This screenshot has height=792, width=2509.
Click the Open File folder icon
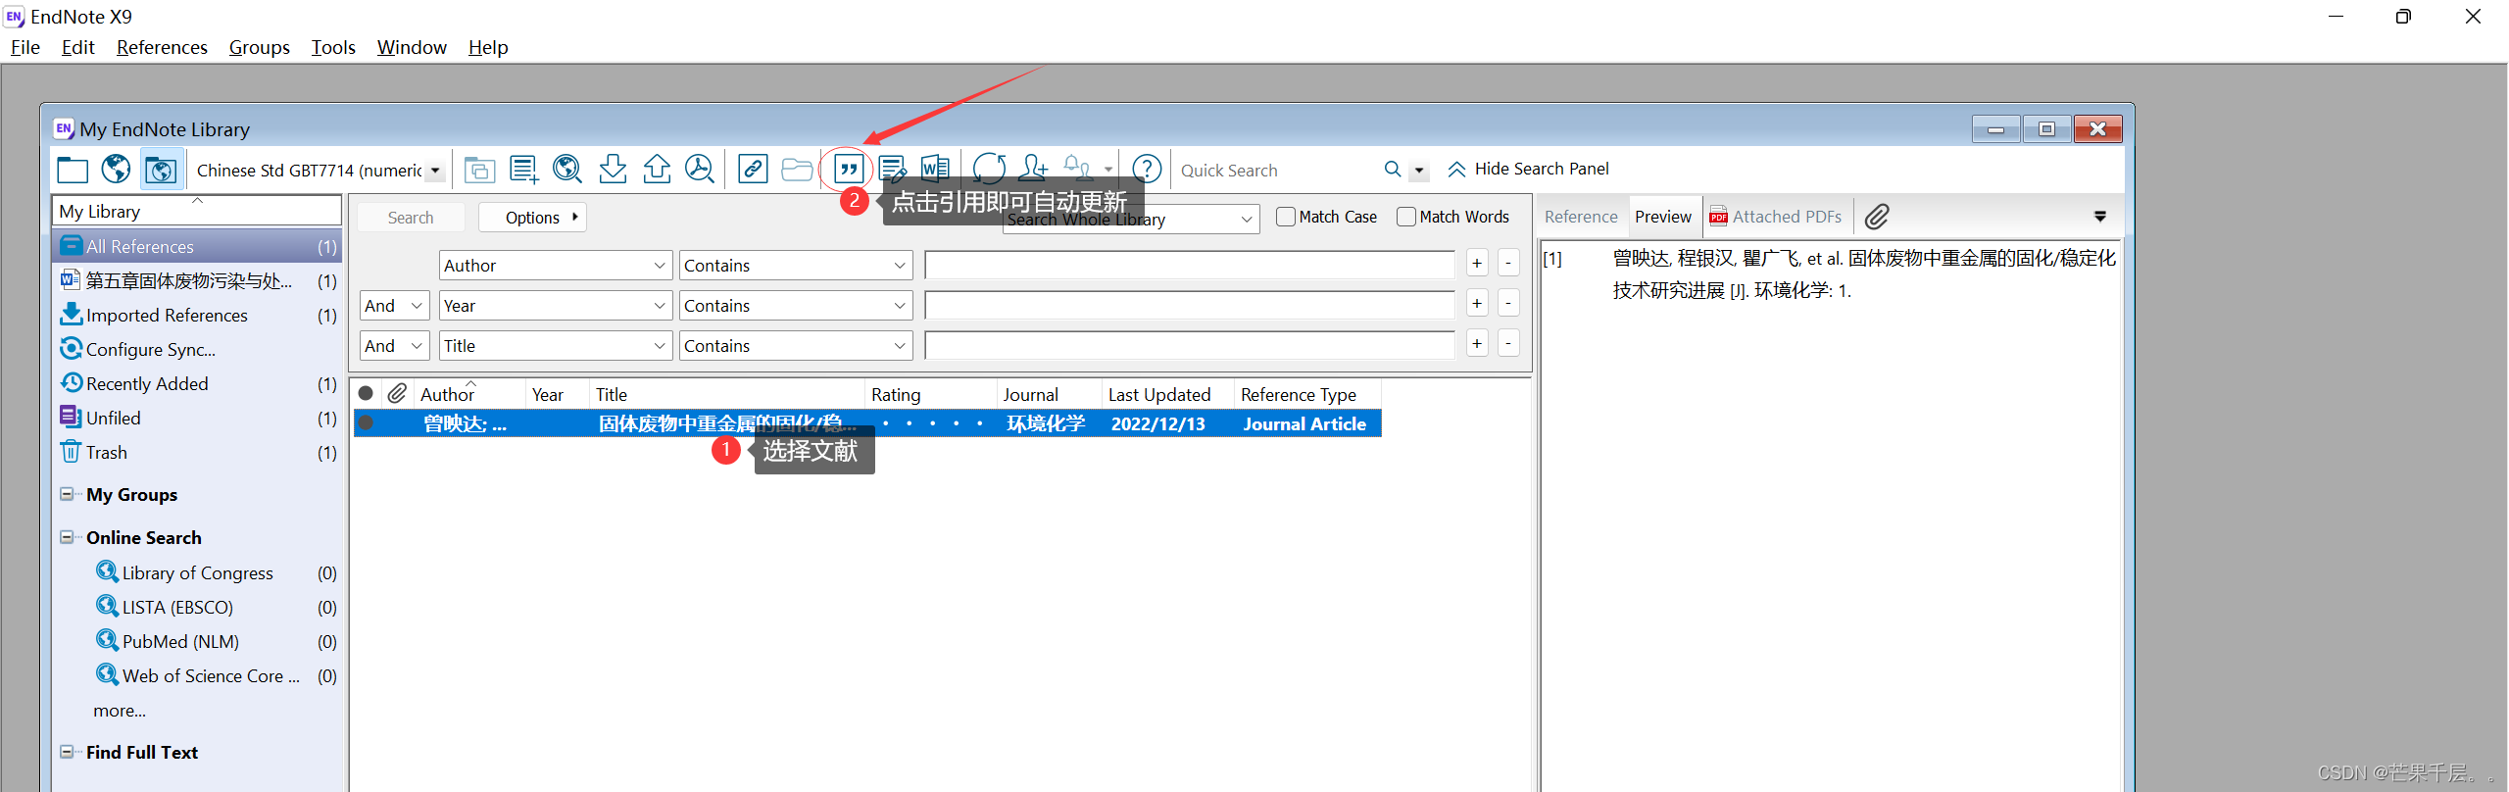(797, 170)
